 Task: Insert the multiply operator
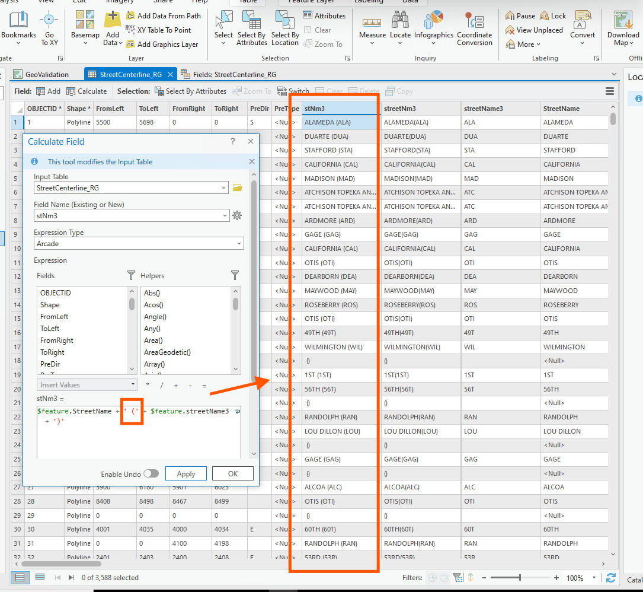pos(148,384)
